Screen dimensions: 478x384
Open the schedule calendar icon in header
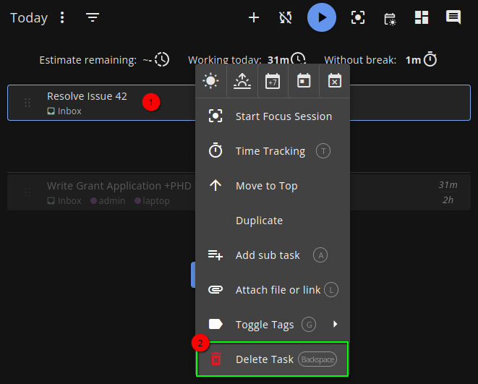[x=390, y=18]
